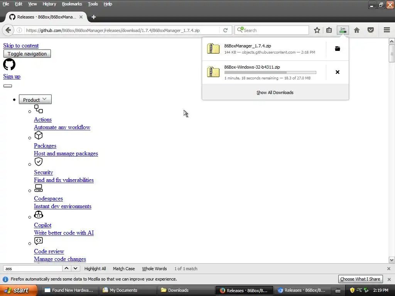Toggle the Downloads panel toolbar button
The image size is (395, 296).
[x=343, y=30]
